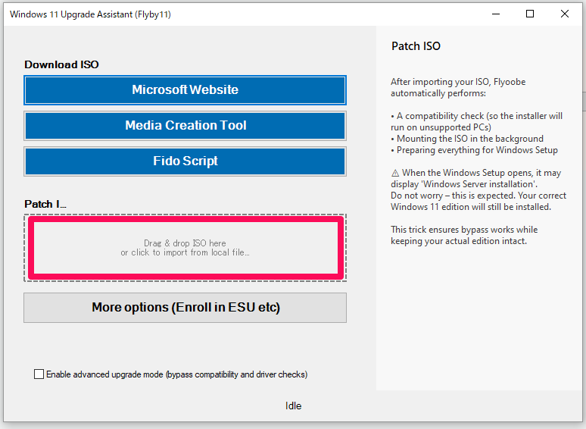Click the ISO drag and drop area
This screenshot has width=586, height=429.
(x=185, y=248)
